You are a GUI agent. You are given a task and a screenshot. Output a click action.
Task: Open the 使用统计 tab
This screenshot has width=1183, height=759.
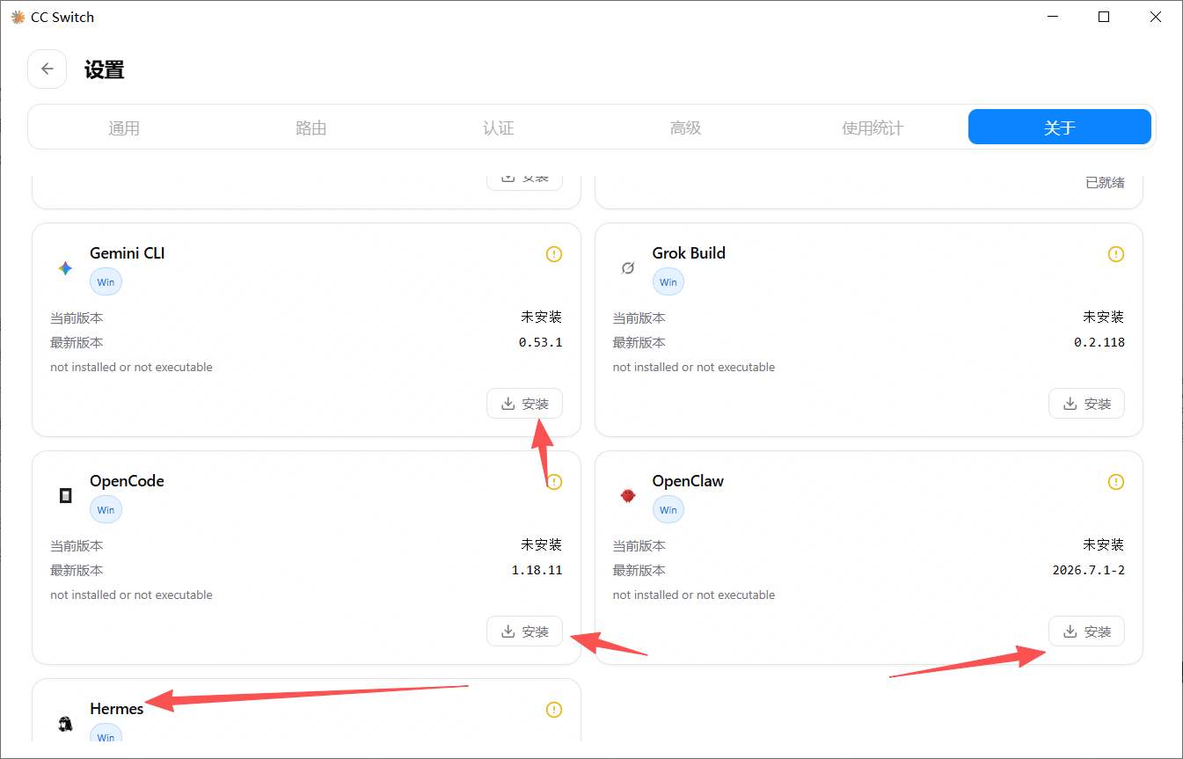pos(873,128)
